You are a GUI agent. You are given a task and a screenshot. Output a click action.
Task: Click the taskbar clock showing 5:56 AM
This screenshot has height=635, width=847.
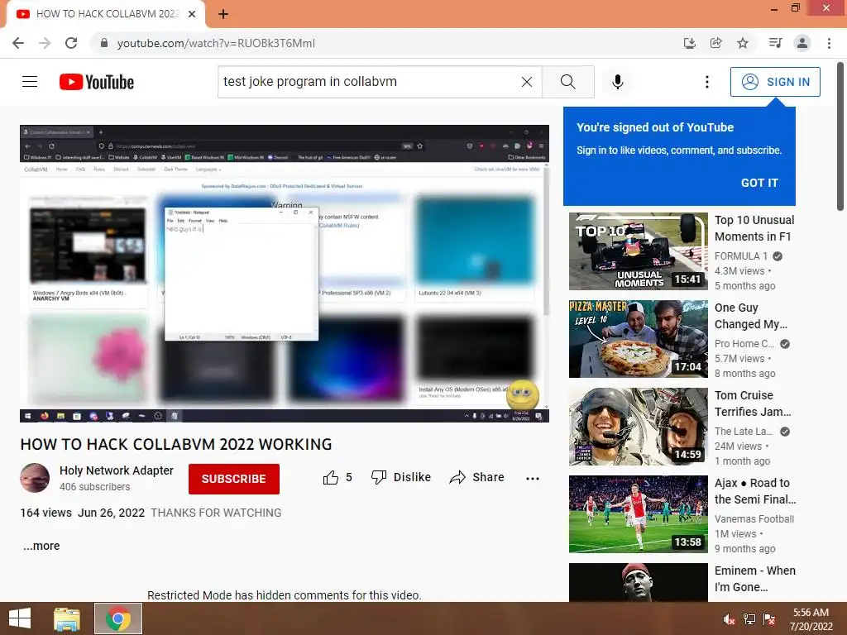pyautogui.click(x=811, y=619)
